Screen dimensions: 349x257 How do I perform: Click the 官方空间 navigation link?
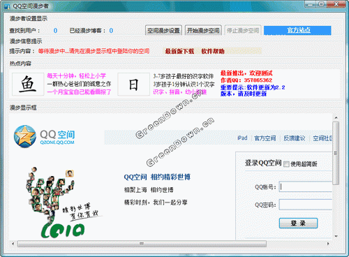(x=265, y=138)
